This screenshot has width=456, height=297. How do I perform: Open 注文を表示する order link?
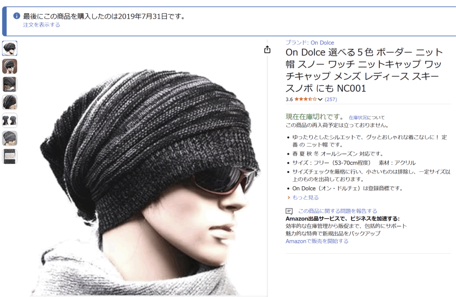coord(41,25)
